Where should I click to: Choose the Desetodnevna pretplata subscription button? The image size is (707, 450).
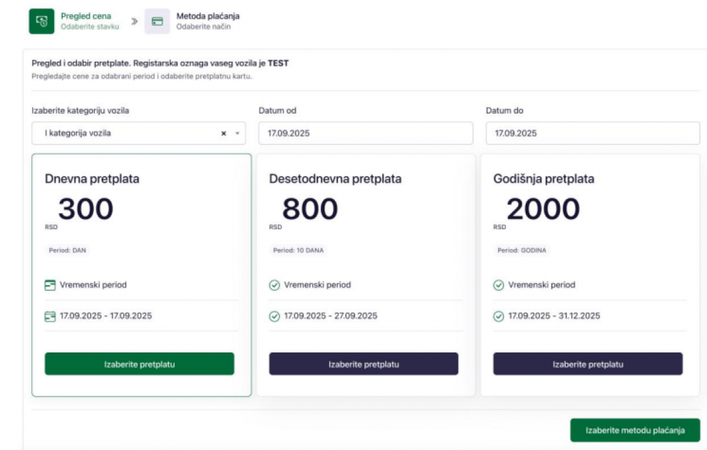[x=364, y=364]
